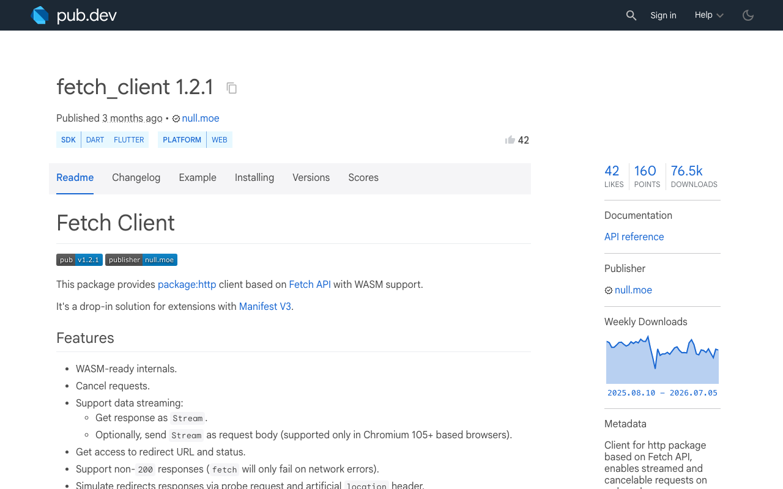Click the WEB platform tag
783x489 pixels.
(x=220, y=140)
